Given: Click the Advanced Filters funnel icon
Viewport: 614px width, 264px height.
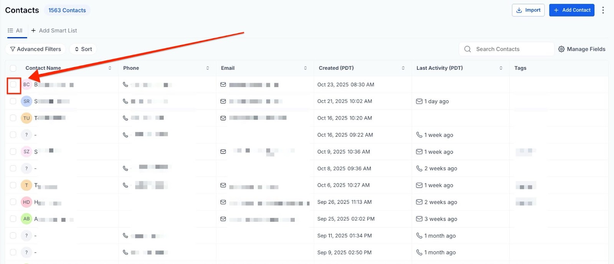Looking at the screenshot, I should tap(13, 49).
